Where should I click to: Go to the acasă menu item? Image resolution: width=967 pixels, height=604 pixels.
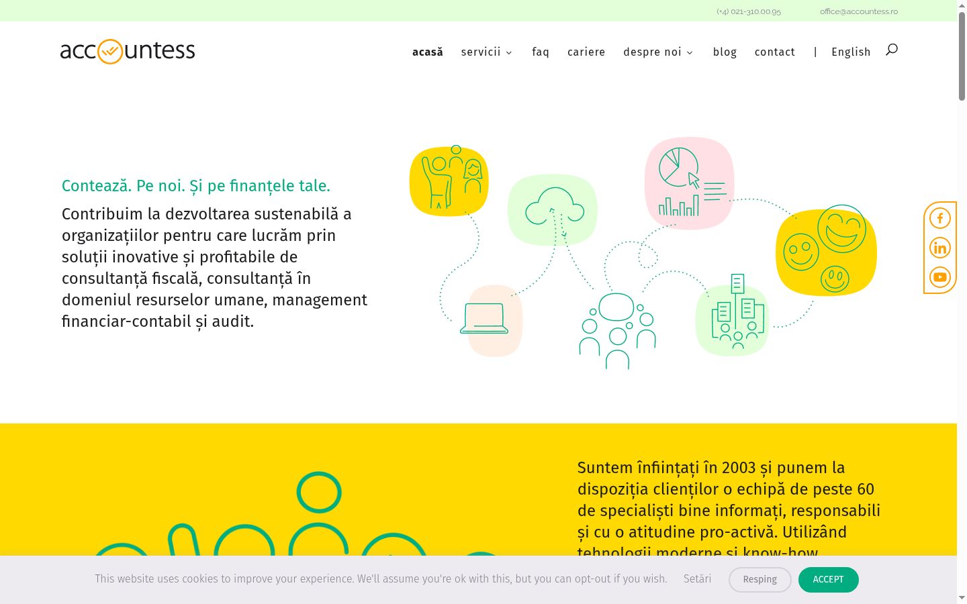click(x=428, y=52)
